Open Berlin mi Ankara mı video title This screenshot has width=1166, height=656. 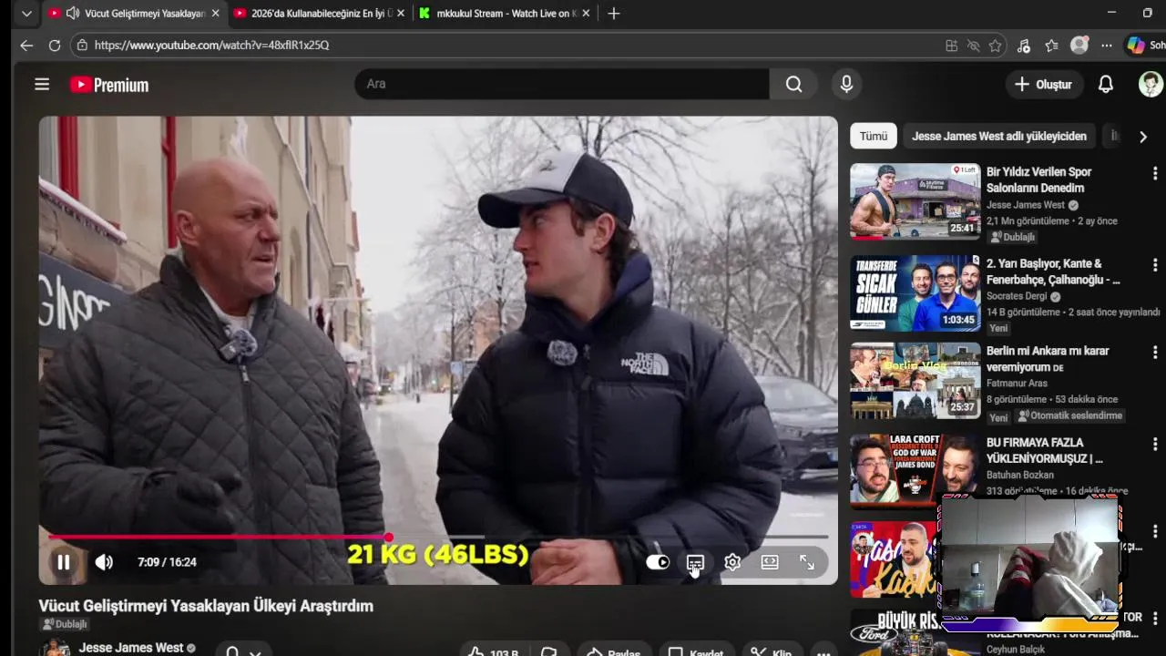click(x=1048, y=359)
